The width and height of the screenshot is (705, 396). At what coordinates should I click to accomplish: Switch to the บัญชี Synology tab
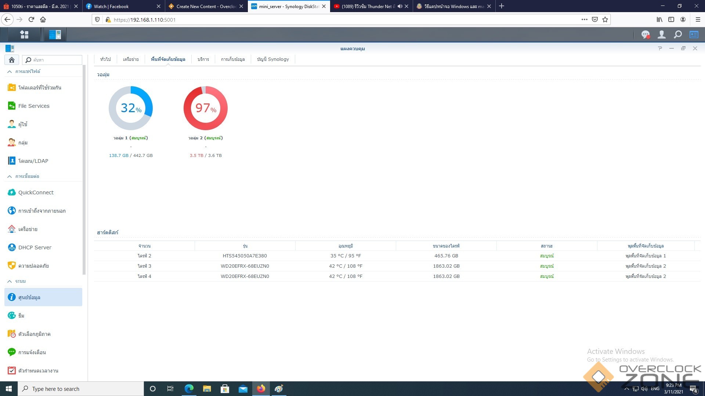click(x=273, y=59)
